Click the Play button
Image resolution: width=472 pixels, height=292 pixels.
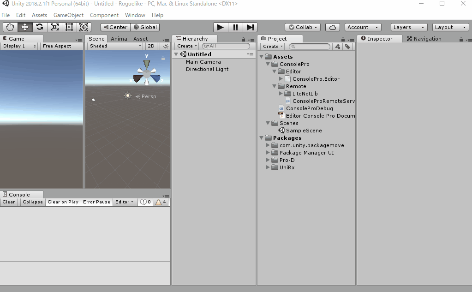coord(221,27)
